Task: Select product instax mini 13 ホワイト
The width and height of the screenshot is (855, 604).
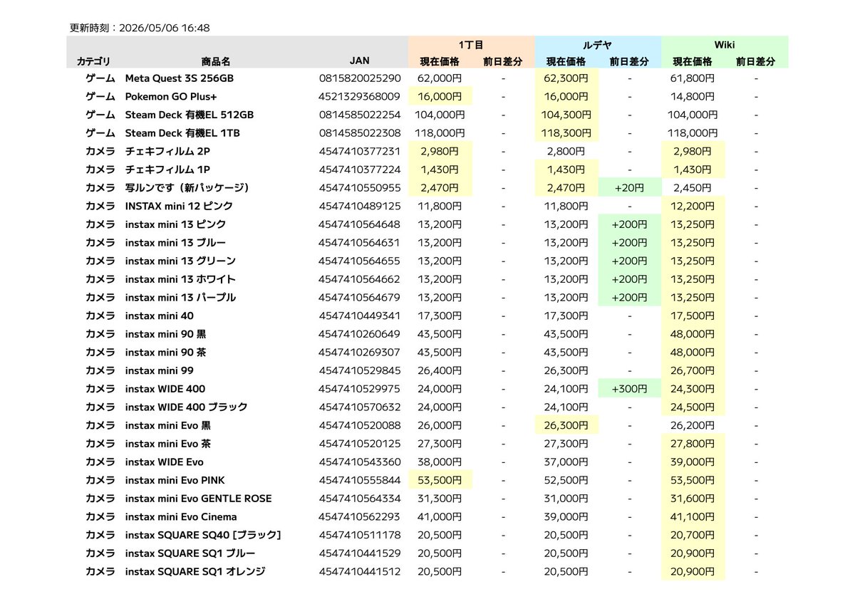Action: 180,279
